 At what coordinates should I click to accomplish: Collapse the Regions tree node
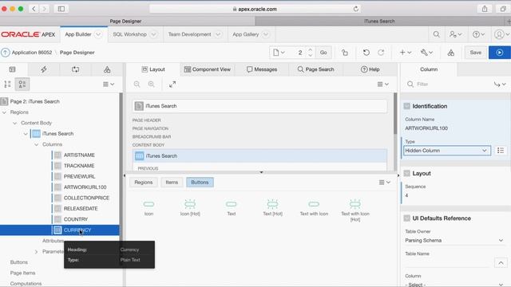coord(4,112)
